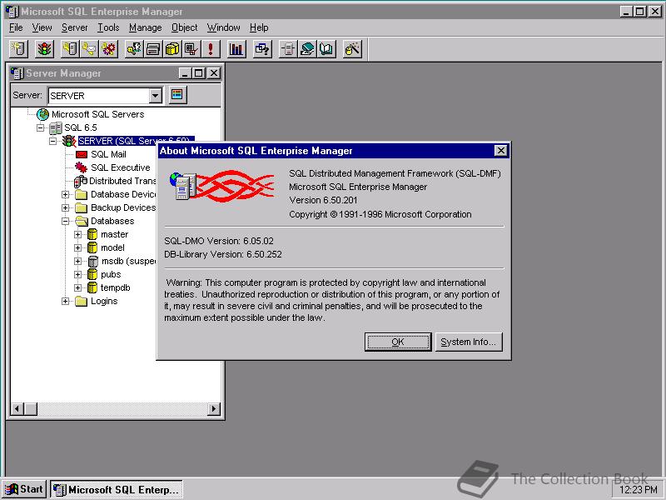Expand the tempdb database node

(77, 287)
